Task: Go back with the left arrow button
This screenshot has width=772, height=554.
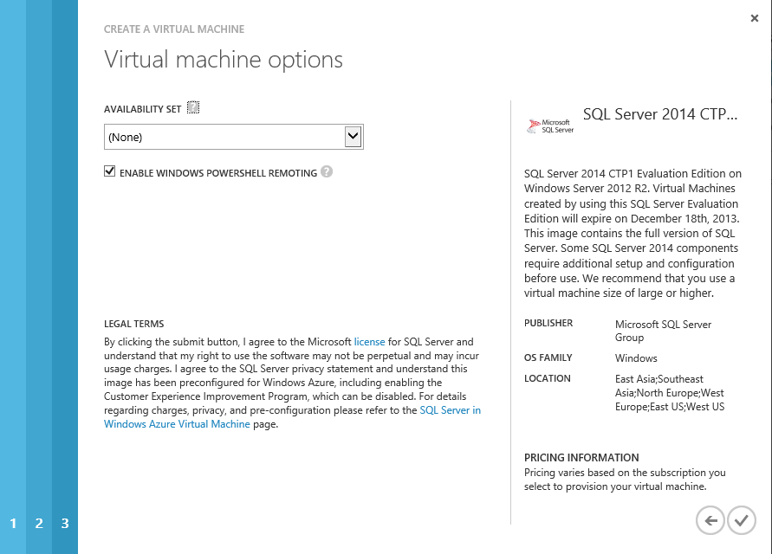Action: (x=710, y=520)
